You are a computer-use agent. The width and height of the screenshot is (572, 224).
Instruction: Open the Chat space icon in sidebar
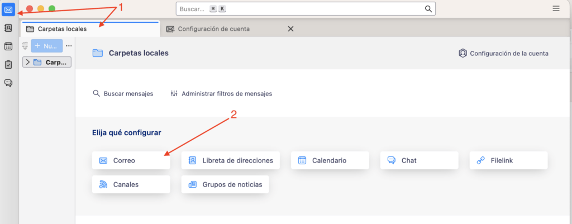tap(8, 83)
